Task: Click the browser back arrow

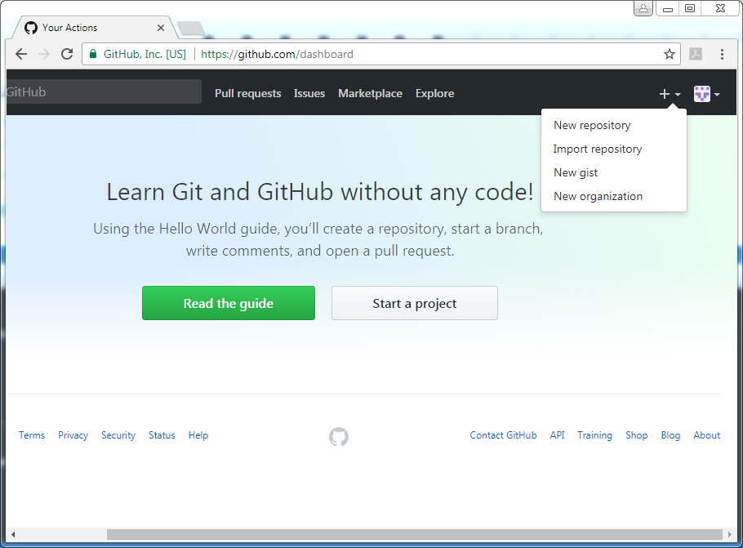Action: (21, 54)
